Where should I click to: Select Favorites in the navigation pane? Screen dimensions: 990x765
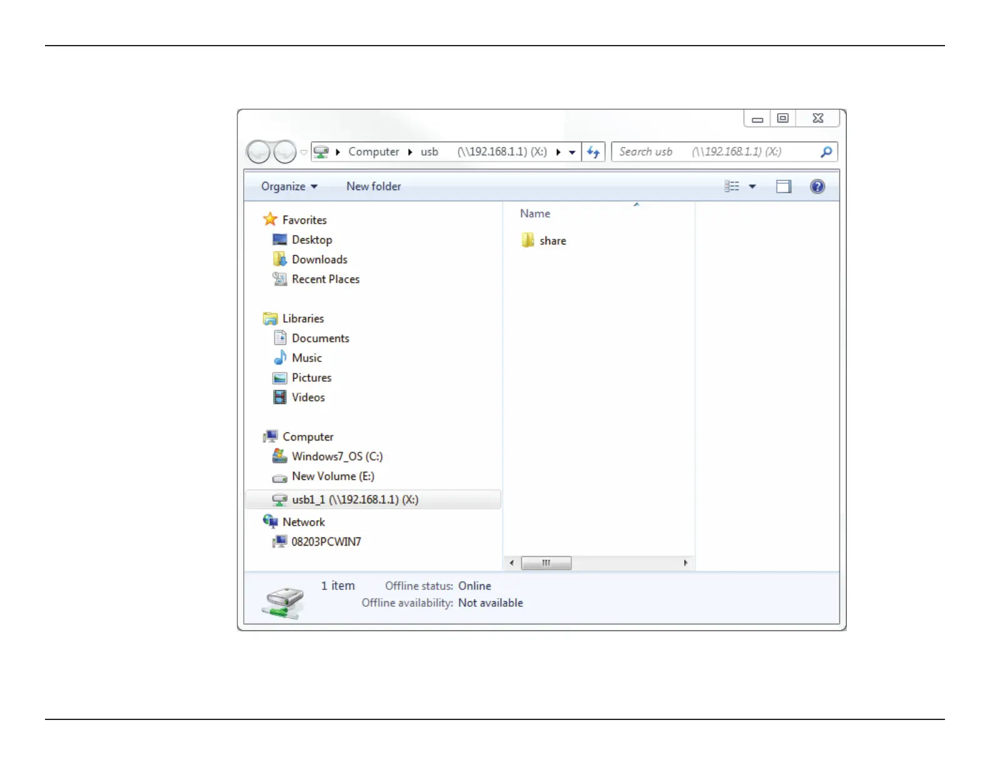click(304, 220)
